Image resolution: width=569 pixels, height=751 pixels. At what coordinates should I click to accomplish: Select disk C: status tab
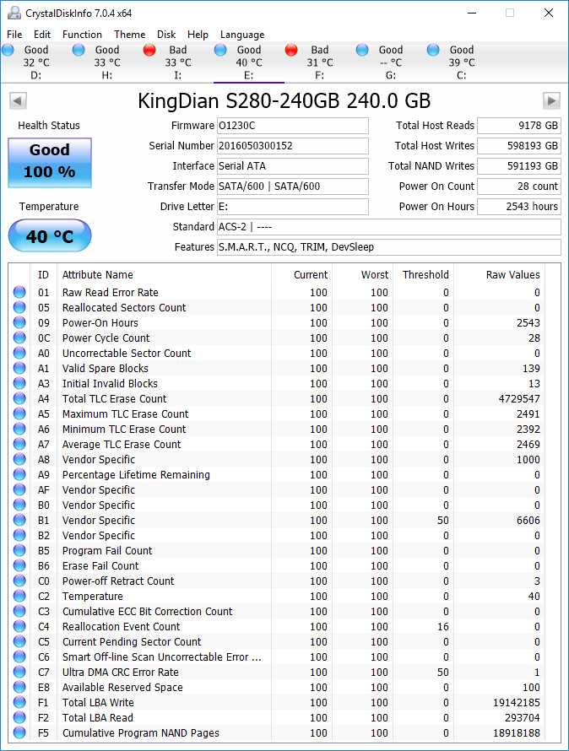[x=462, y=62]
